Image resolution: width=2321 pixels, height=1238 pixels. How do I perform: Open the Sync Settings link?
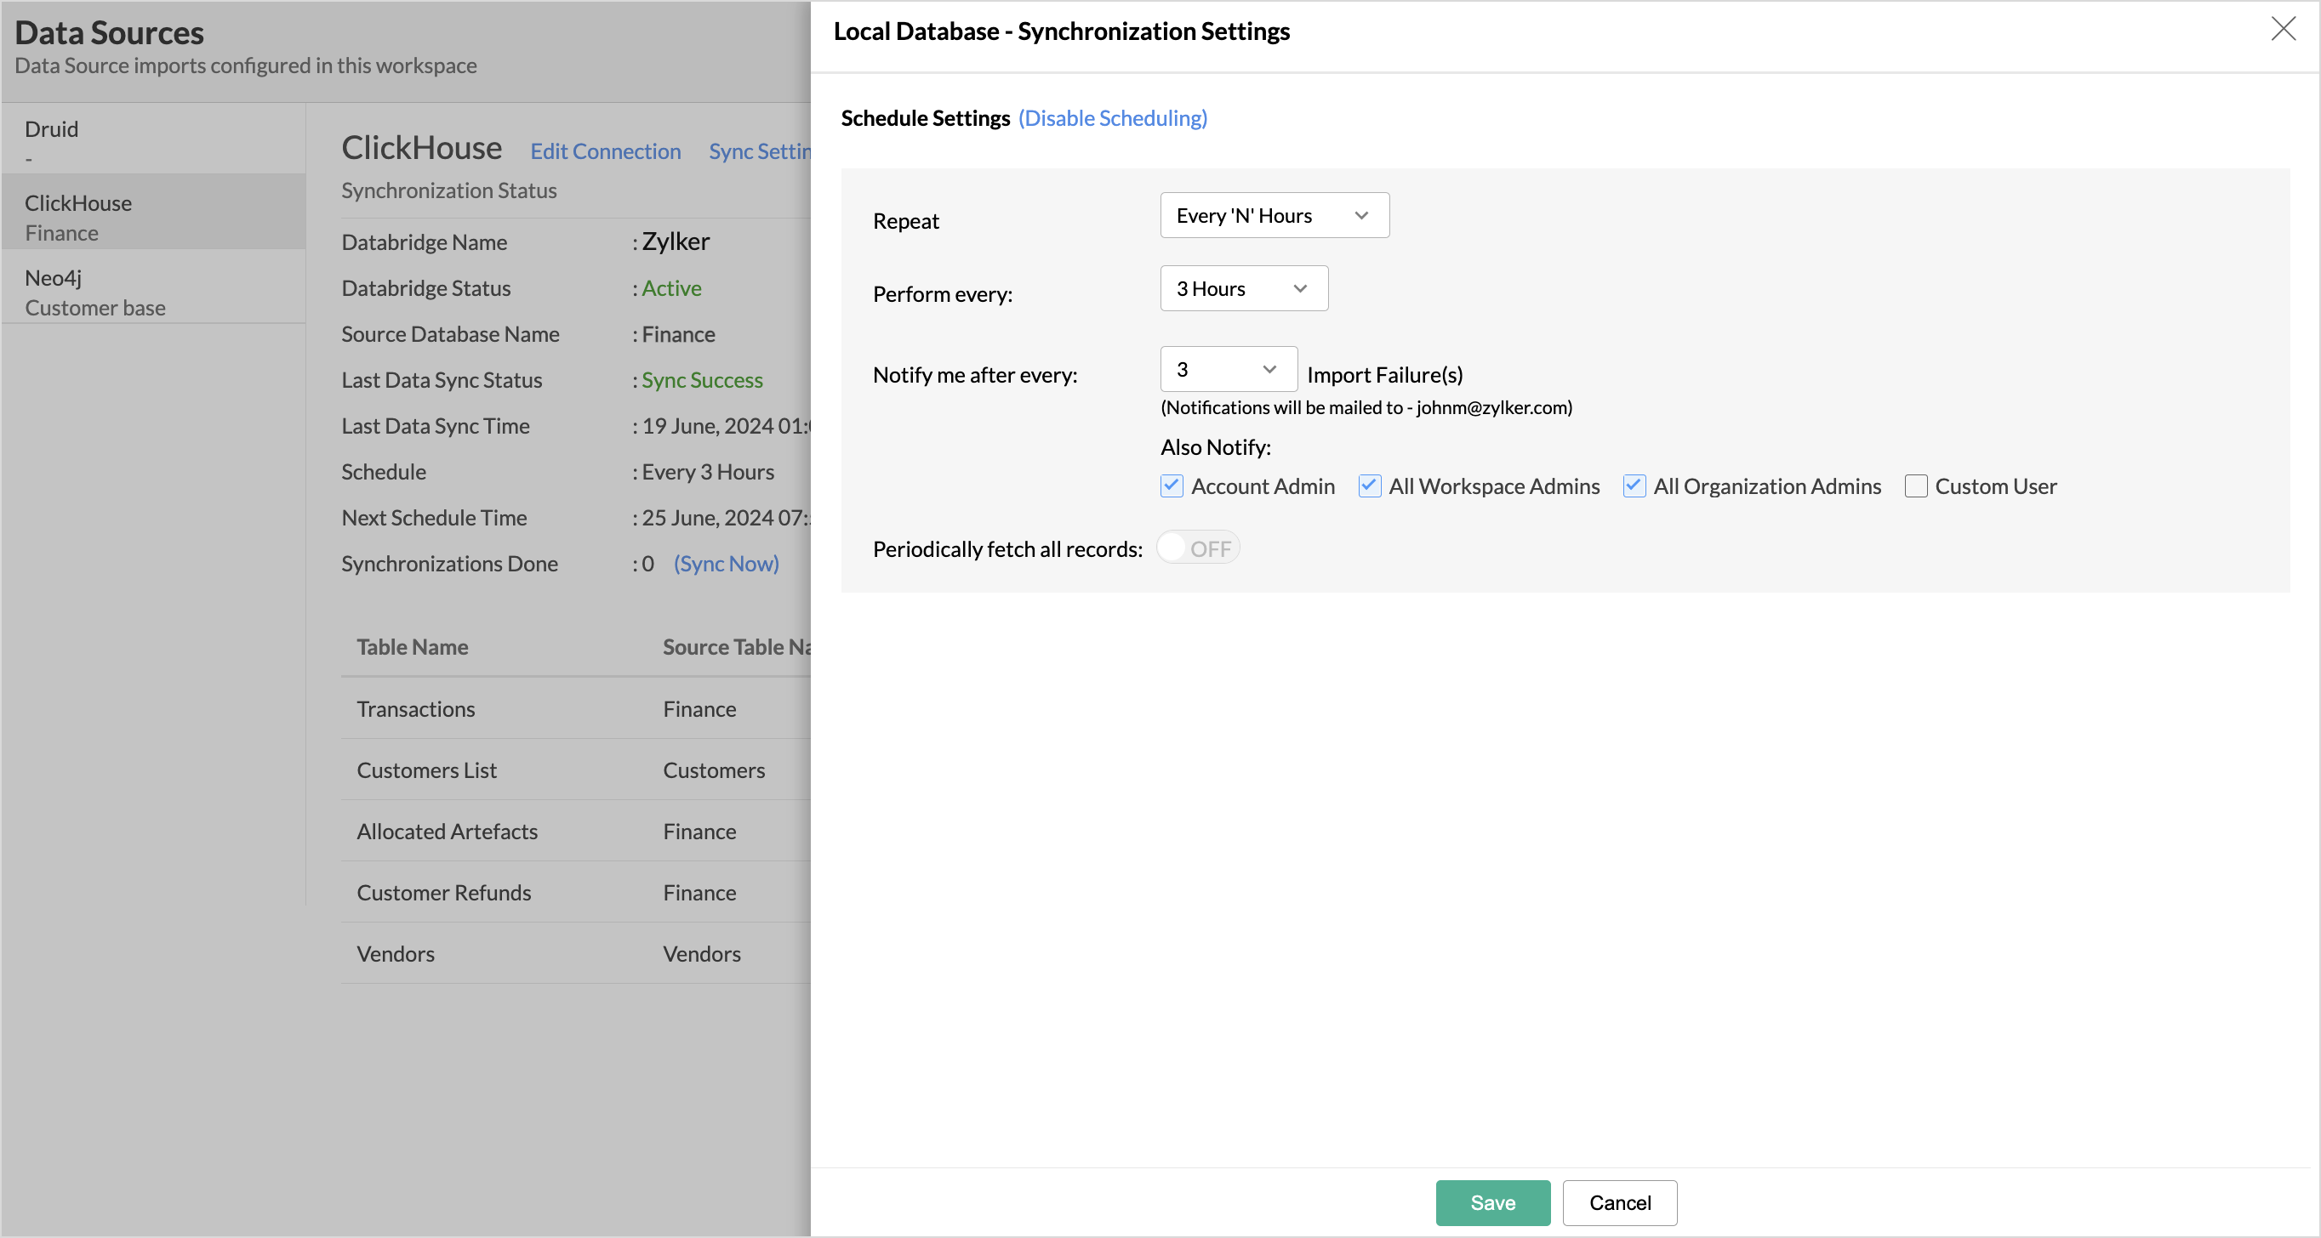[x=759, y=151]
